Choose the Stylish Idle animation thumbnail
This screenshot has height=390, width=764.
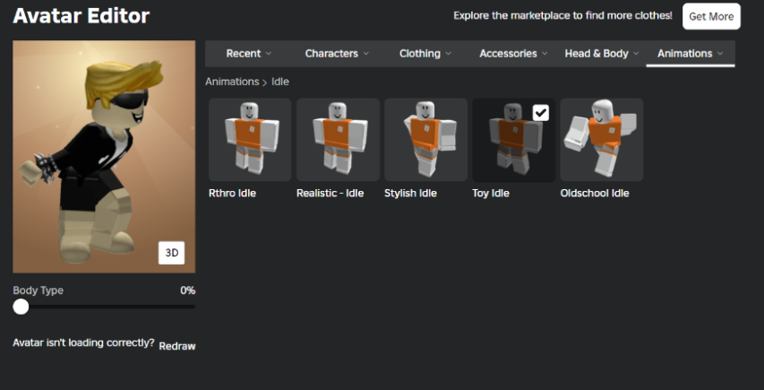[x=425, y=140]
